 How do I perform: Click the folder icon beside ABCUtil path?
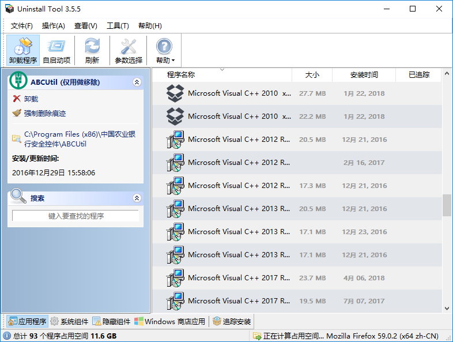17,139
